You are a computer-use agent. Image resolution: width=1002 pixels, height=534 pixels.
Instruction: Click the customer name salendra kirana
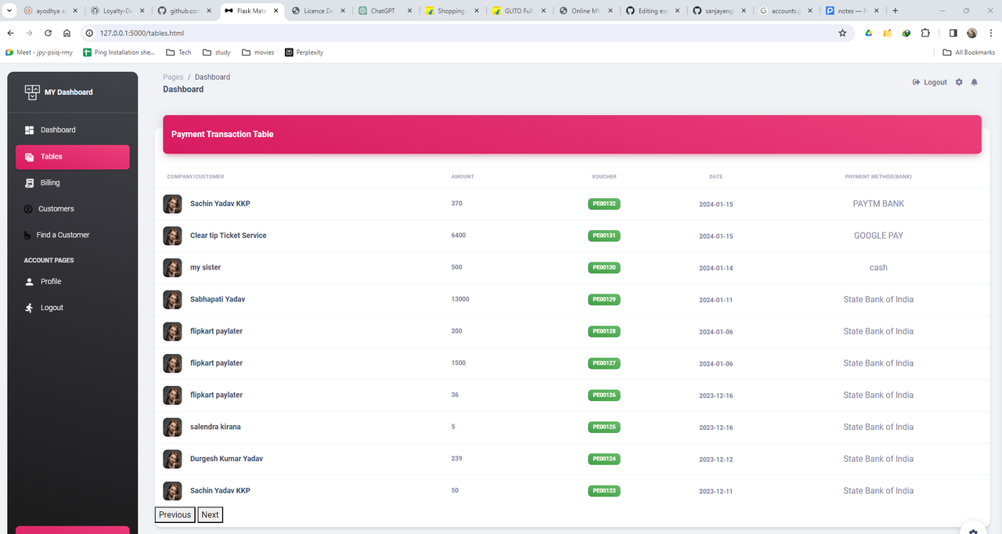point(215,427)
